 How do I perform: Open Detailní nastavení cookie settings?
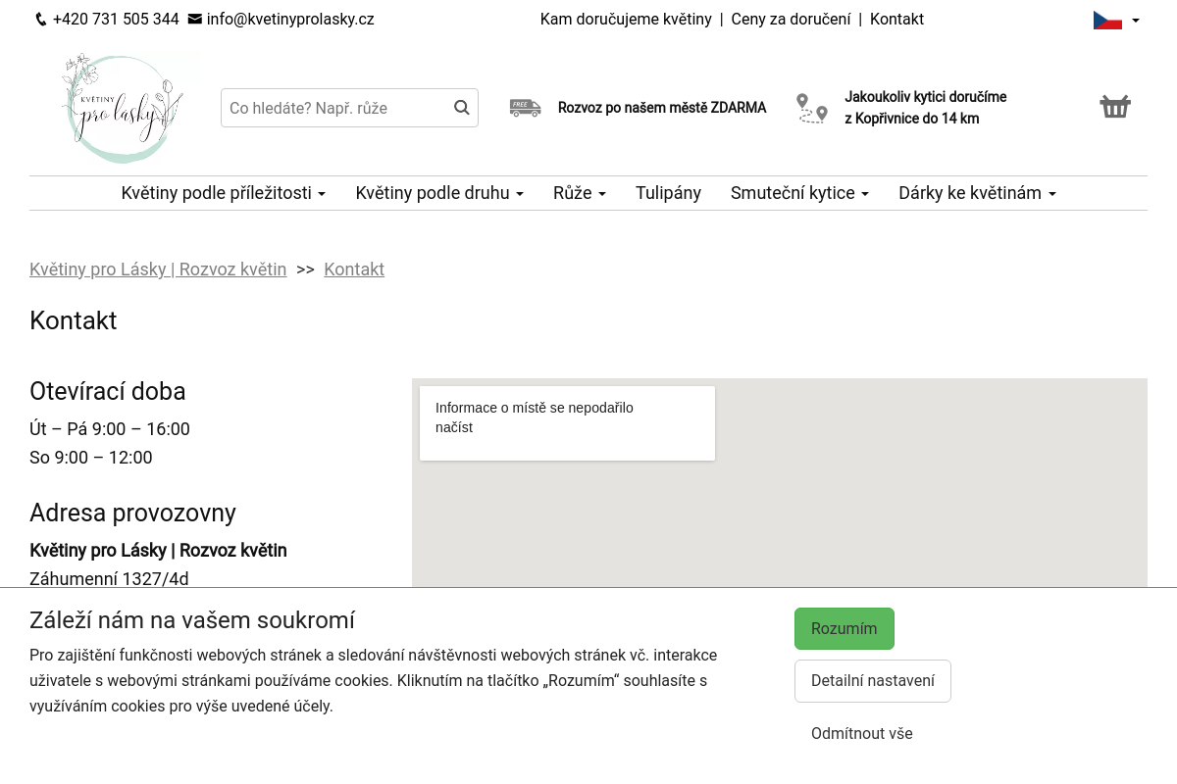pos(872,680)
